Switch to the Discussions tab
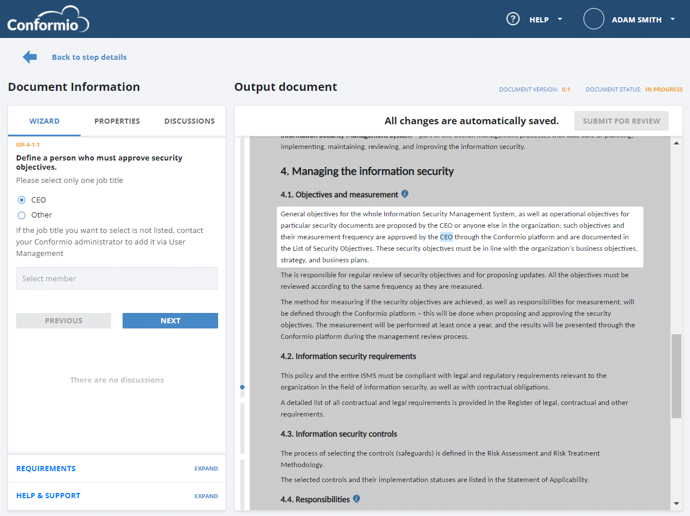The width and height of the screenshot is (690, 516). [x=190, y=121]
